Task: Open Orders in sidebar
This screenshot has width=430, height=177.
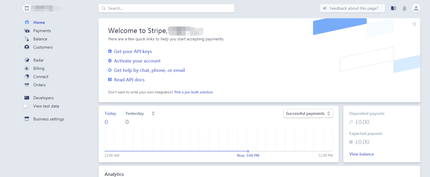Action: pyautogui.click(x=39, y=85)
